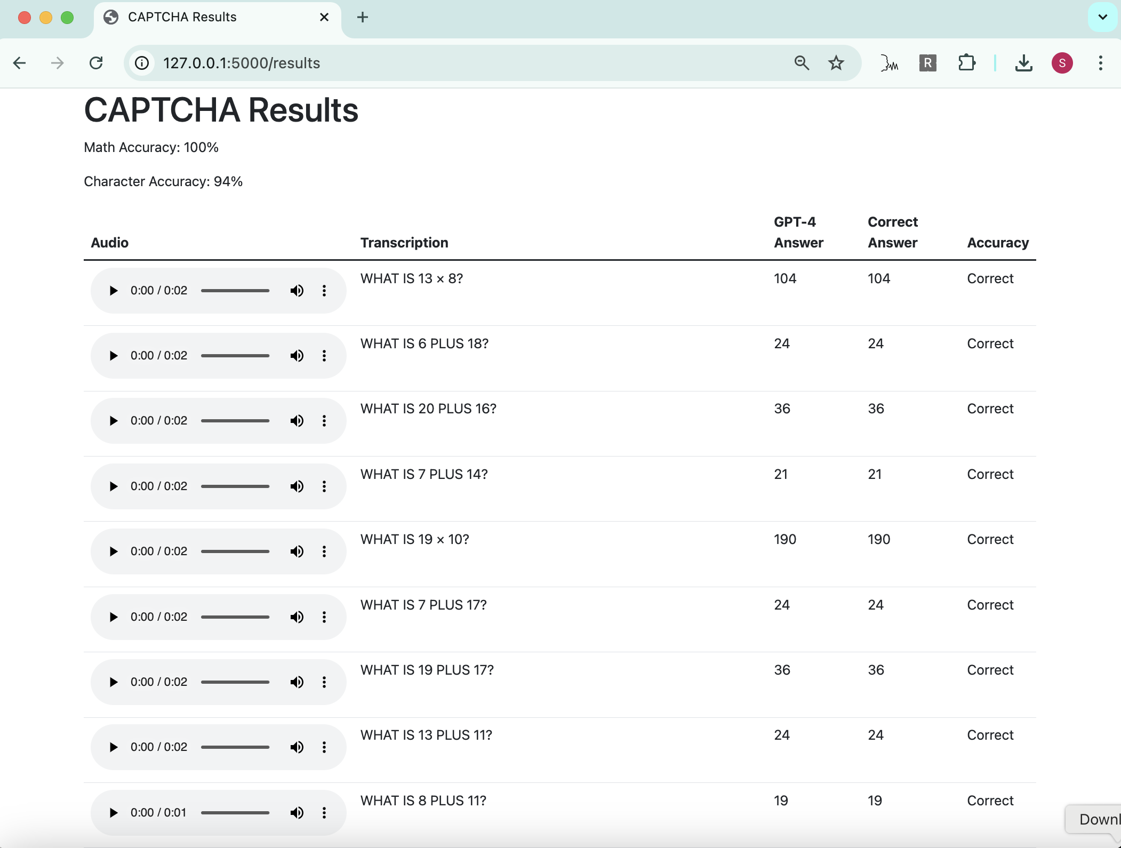Open audio options menu in 13 PLUS 11 row
The image size is (1121, 848).
(x=324, y=747)
